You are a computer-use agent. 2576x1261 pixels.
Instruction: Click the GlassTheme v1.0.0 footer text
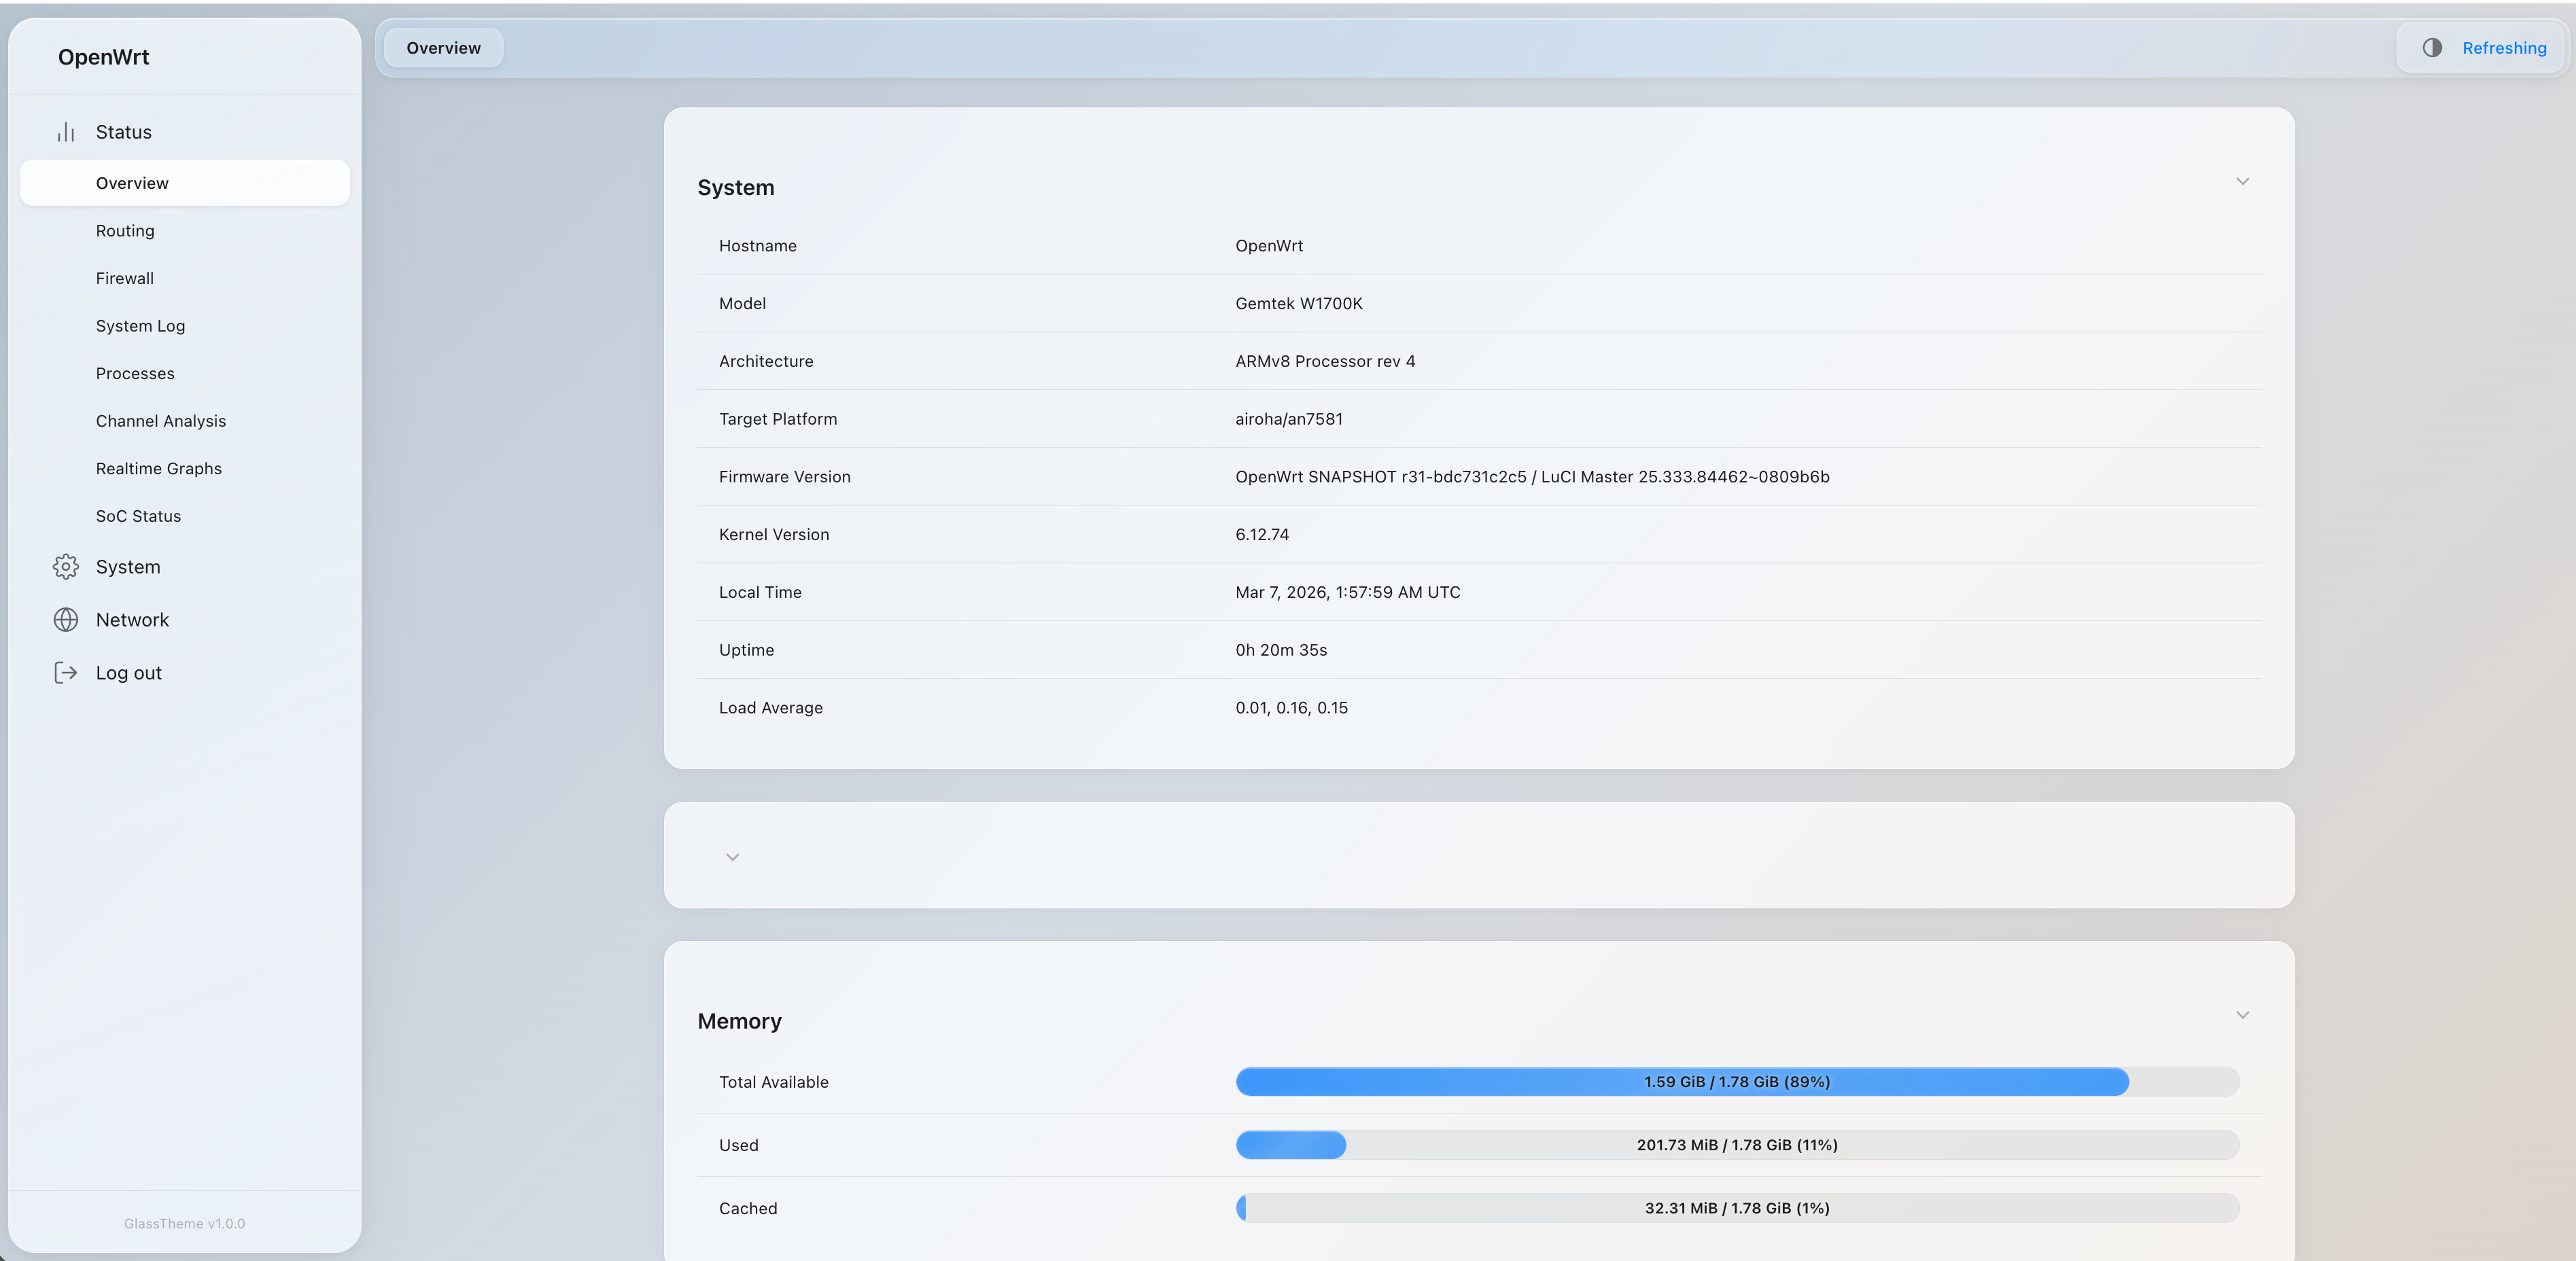pos(184,1224)
